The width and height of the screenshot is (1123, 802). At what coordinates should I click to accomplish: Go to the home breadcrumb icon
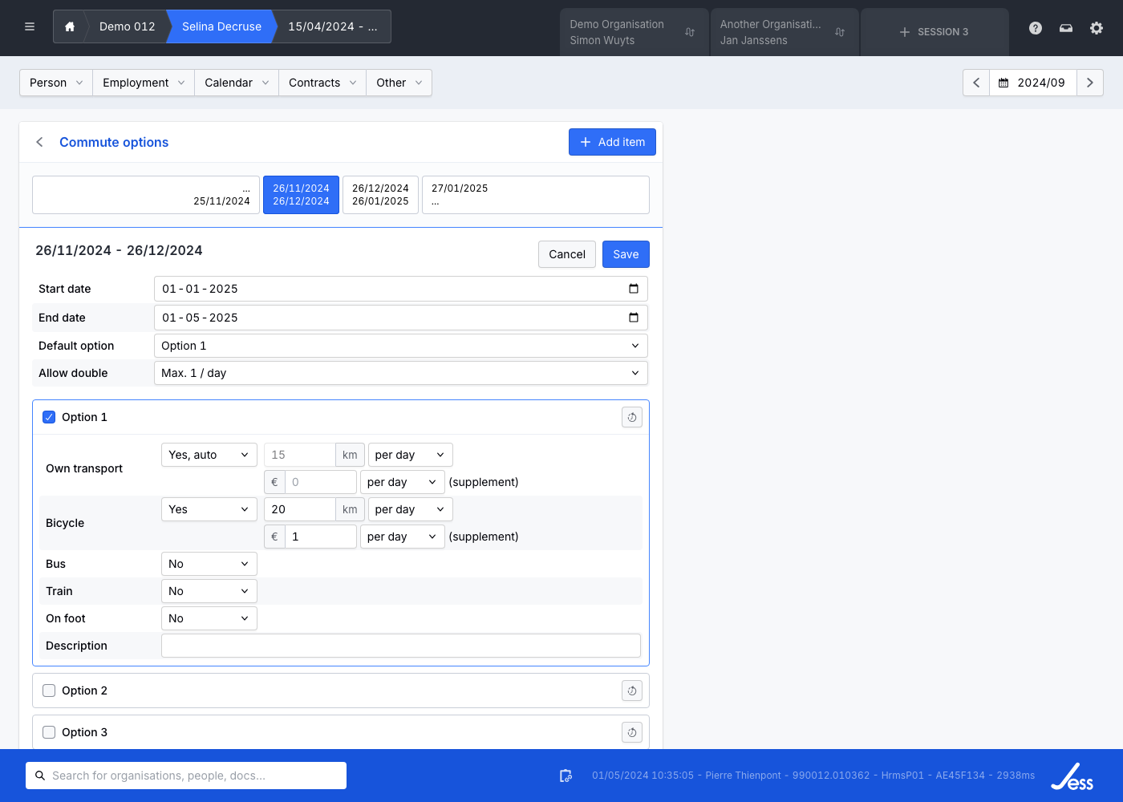[x=70, y=26]
